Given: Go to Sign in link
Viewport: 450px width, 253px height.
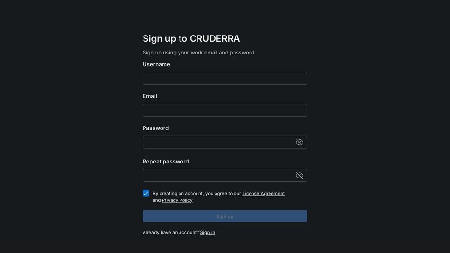Looking at the screenshot, I should pos(208,233).
